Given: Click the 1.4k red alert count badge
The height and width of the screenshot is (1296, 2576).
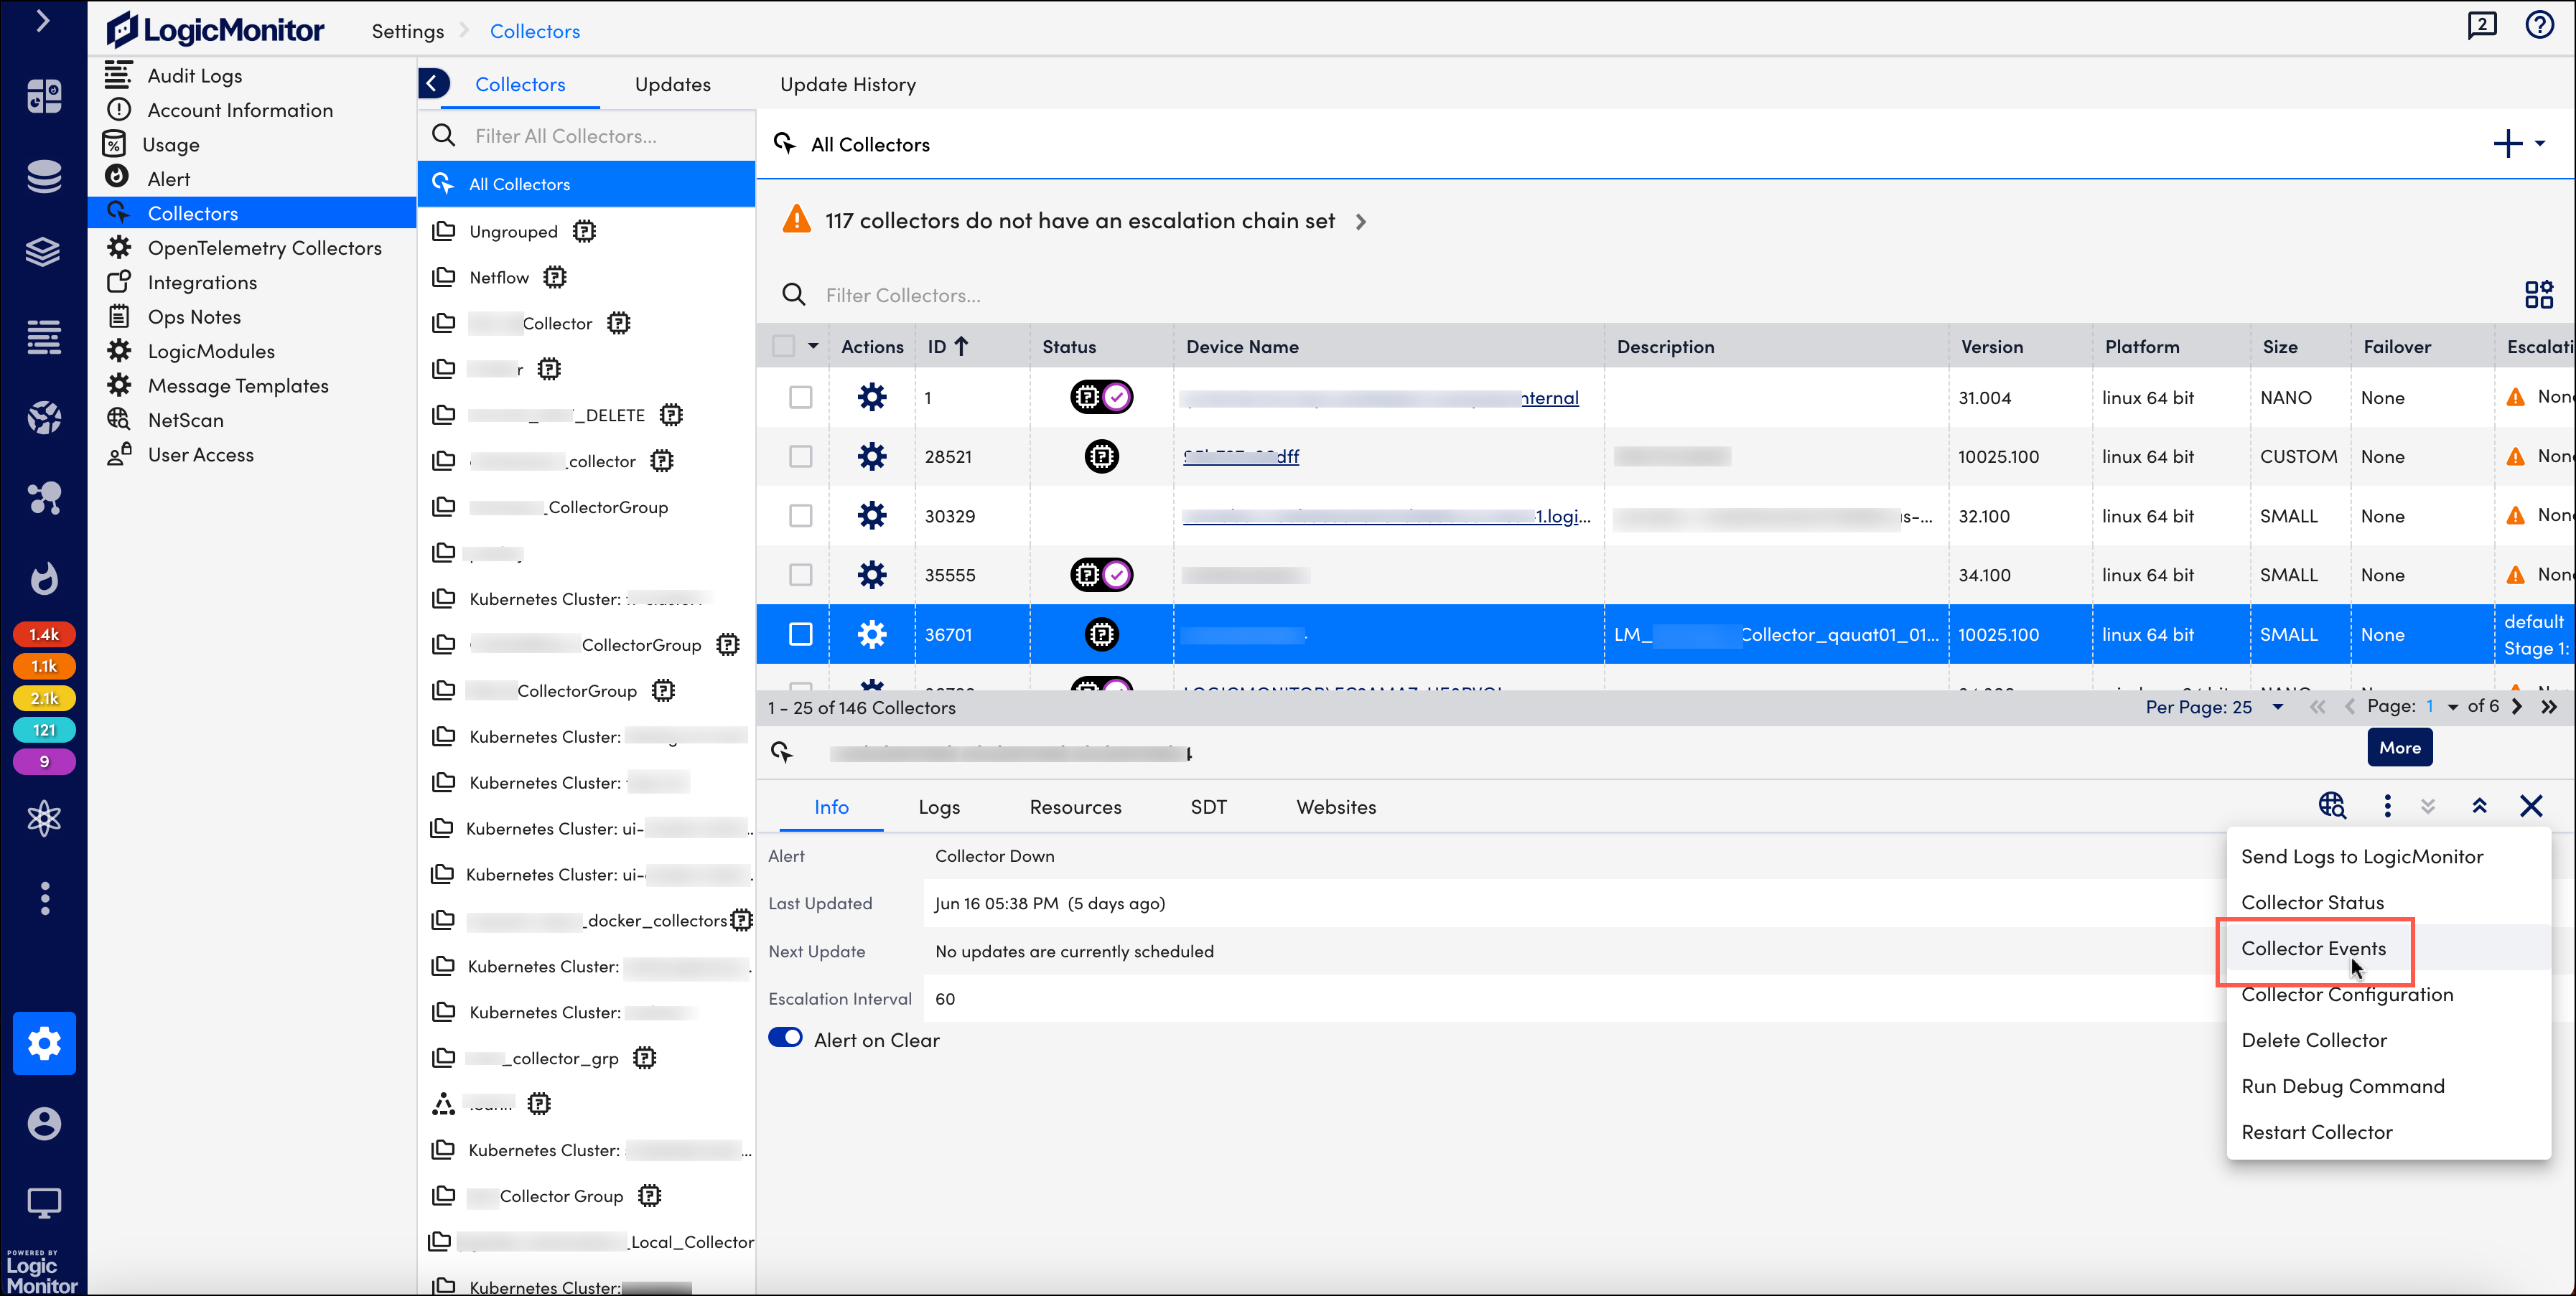Looking at the screenshot, I should (44, 634).
